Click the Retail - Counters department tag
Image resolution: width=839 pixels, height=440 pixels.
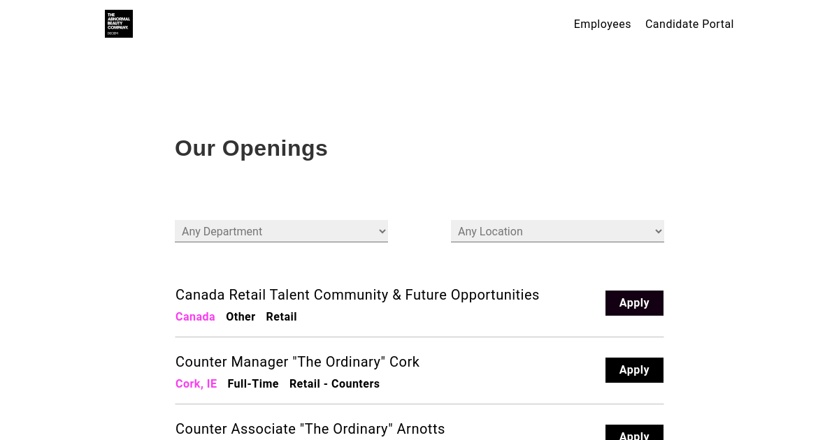pos(334,384)
